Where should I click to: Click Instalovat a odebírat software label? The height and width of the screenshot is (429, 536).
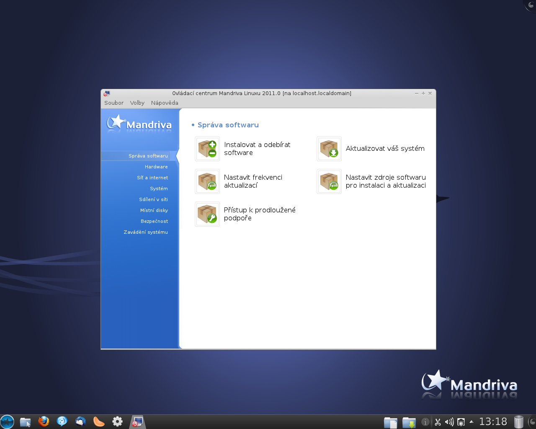[257, 149]
